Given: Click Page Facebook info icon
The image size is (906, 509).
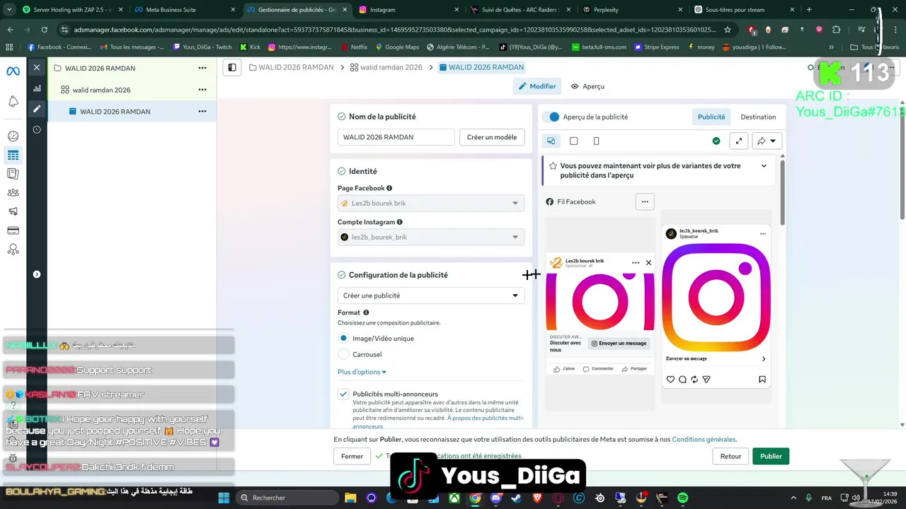Looking at the screenshot, I should 389,188.
